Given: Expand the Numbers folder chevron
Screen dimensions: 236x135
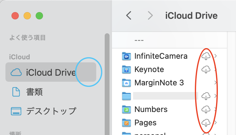Looking at the screenshot, I should [x=215, y=109].
